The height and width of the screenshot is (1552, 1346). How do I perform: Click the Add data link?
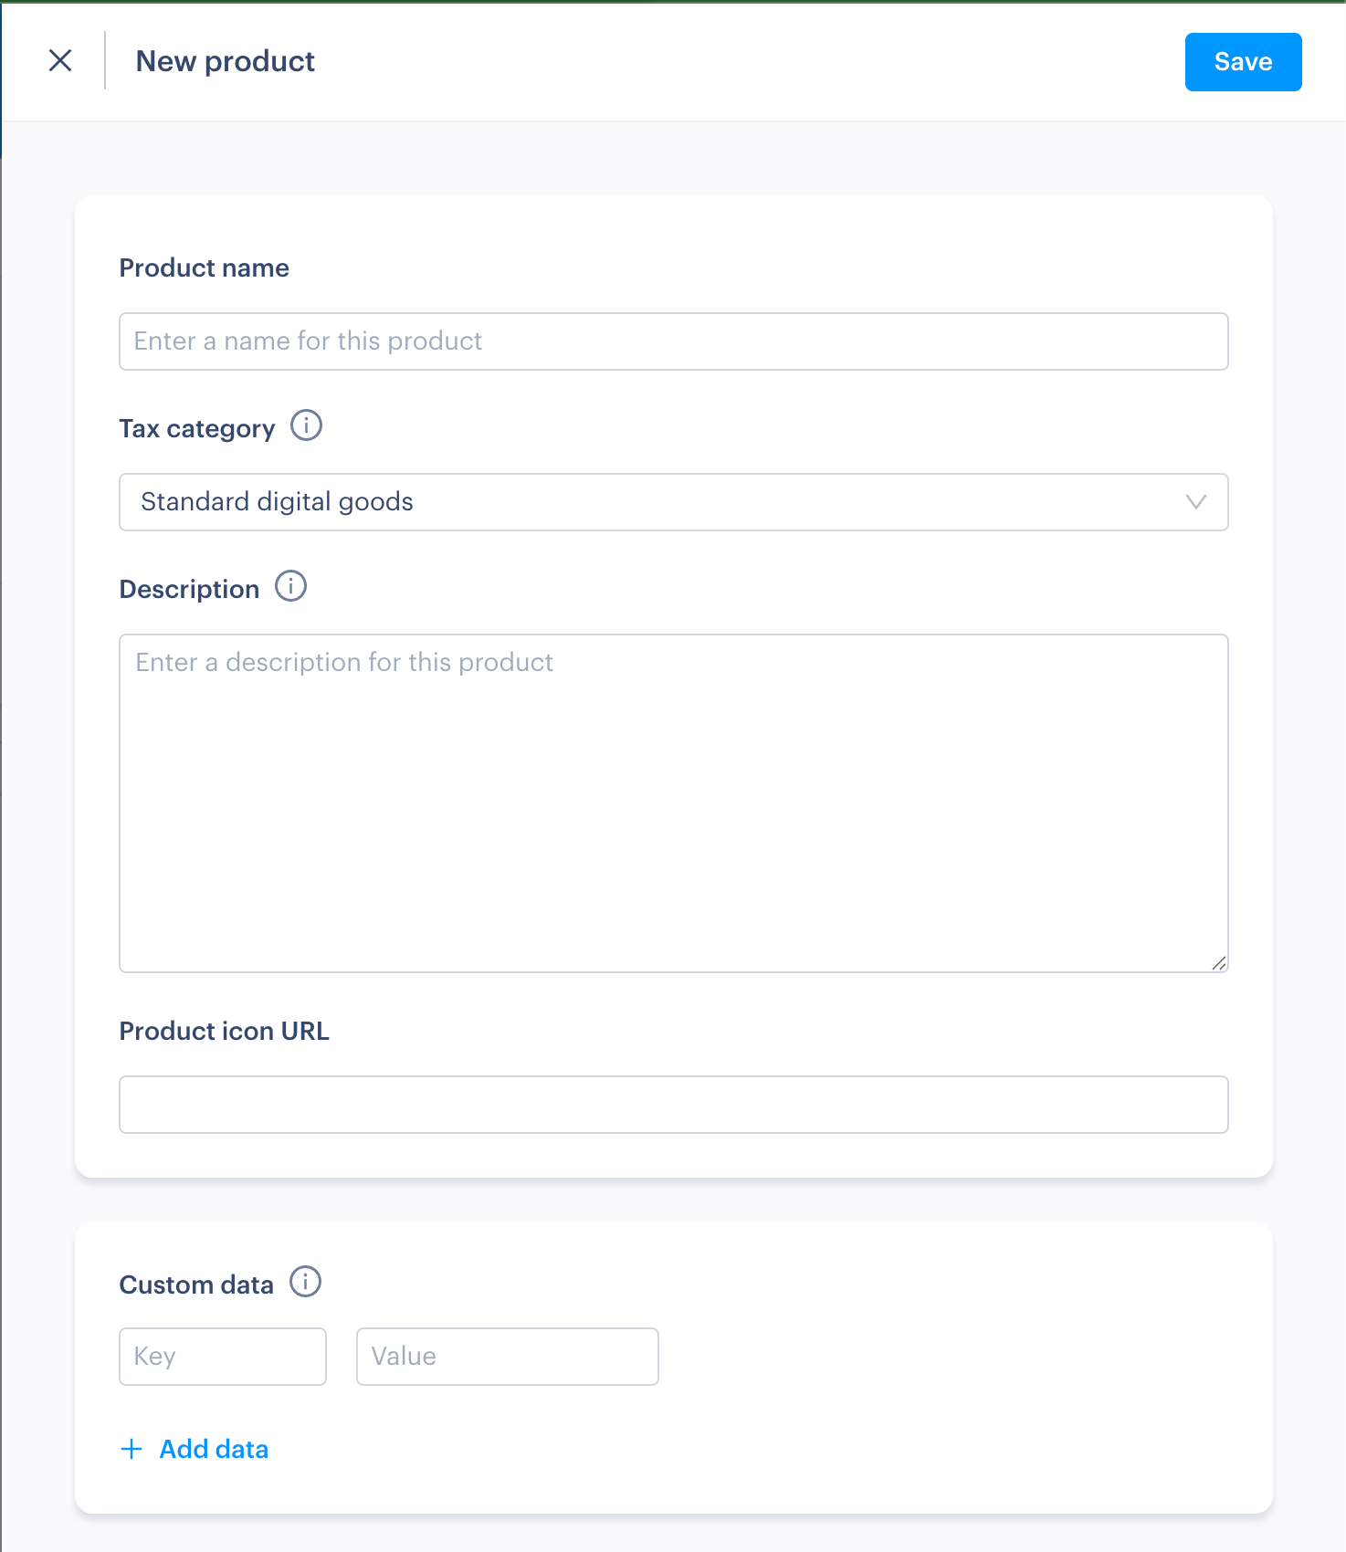214,1449
